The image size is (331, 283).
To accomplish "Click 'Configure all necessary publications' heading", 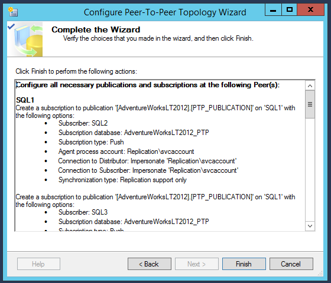I will coord(148,85).
